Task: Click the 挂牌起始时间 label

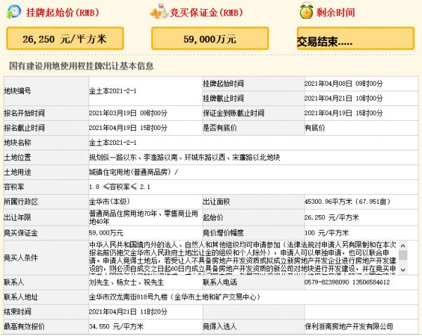Action: pos(223,84)
